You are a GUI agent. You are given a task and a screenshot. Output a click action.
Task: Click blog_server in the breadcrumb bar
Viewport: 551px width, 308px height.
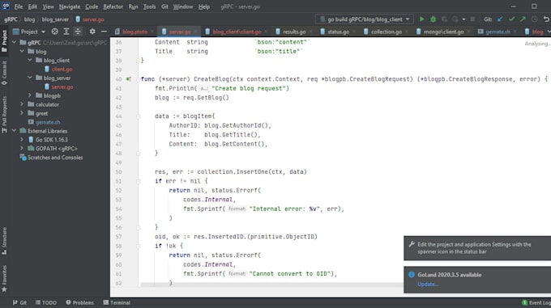tap(55, 19)
